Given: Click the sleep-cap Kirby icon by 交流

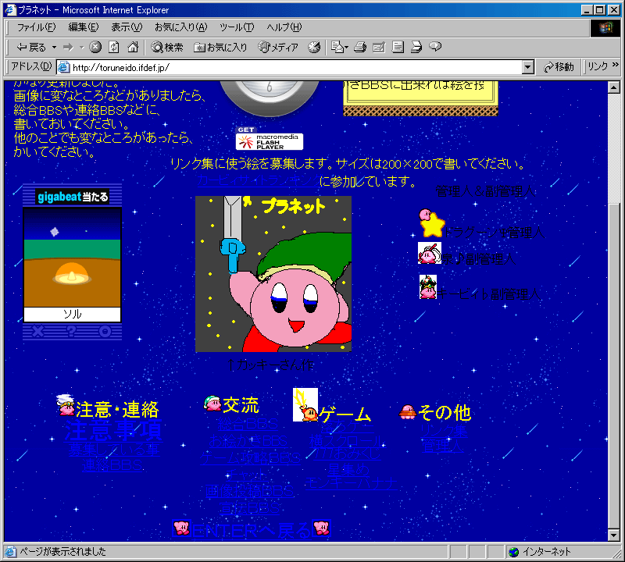Looking at the screenshot, I should point(212,404).
